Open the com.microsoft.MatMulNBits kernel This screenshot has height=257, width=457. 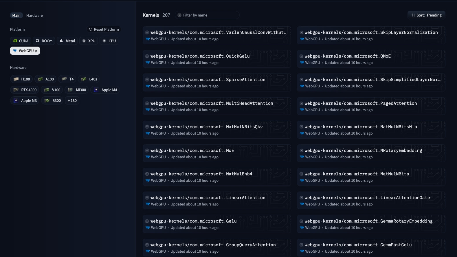click(371, 177)
